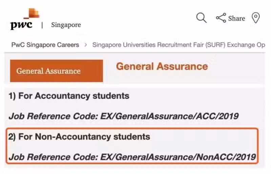This screenshot has height=174, width=271.
Task: Click the 'Job Reference Code' label for Non-Accountancy
Action: pyautogui.click(x=54, y=157)
